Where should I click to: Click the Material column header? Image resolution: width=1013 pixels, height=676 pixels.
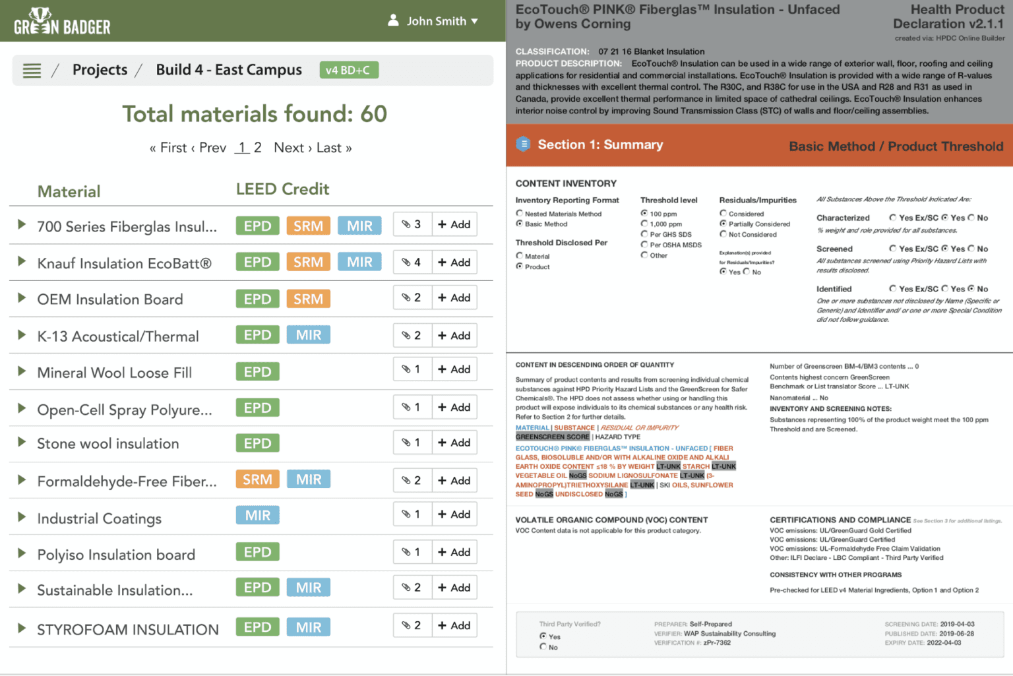pyautogui.click(x=69, y=192)
